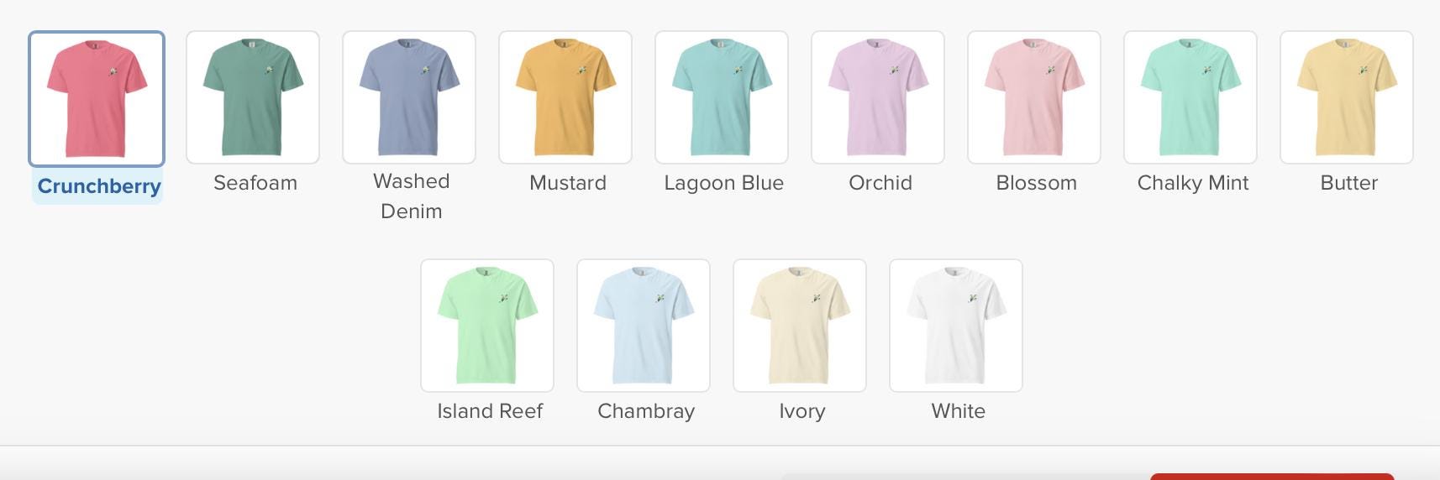
Task: Select the Orchid t-shirt thumbnail
Action: pos(878,97)
